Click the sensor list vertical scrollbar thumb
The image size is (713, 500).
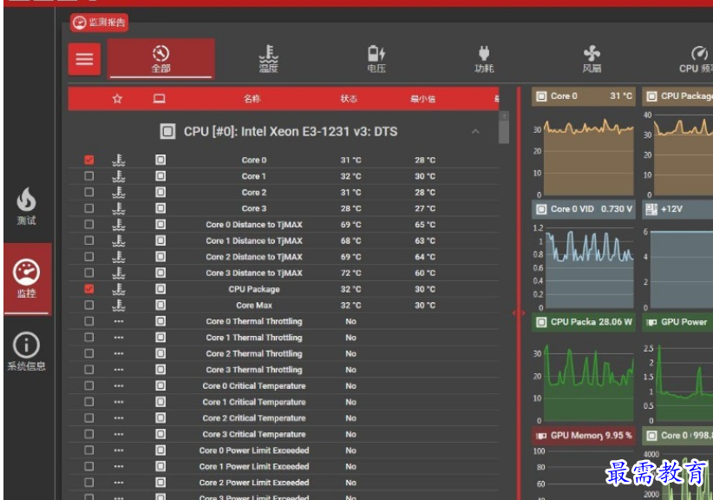(x=504, y=128)
